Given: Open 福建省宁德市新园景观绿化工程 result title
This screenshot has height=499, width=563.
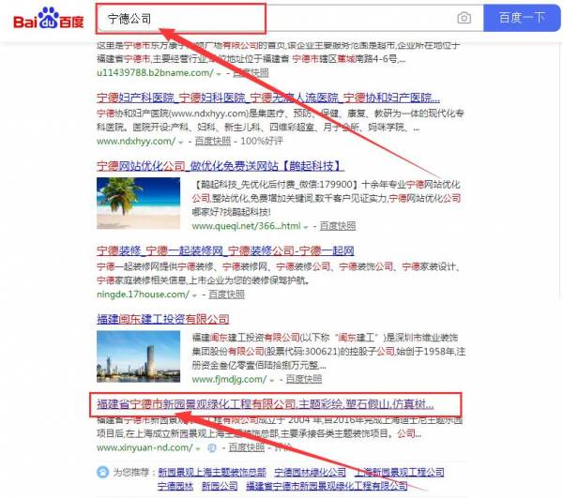Looking at the screenshot, I should pos(266,404).
